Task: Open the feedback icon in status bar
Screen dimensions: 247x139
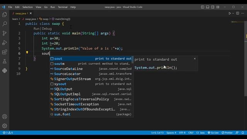Action: point(237,133)
